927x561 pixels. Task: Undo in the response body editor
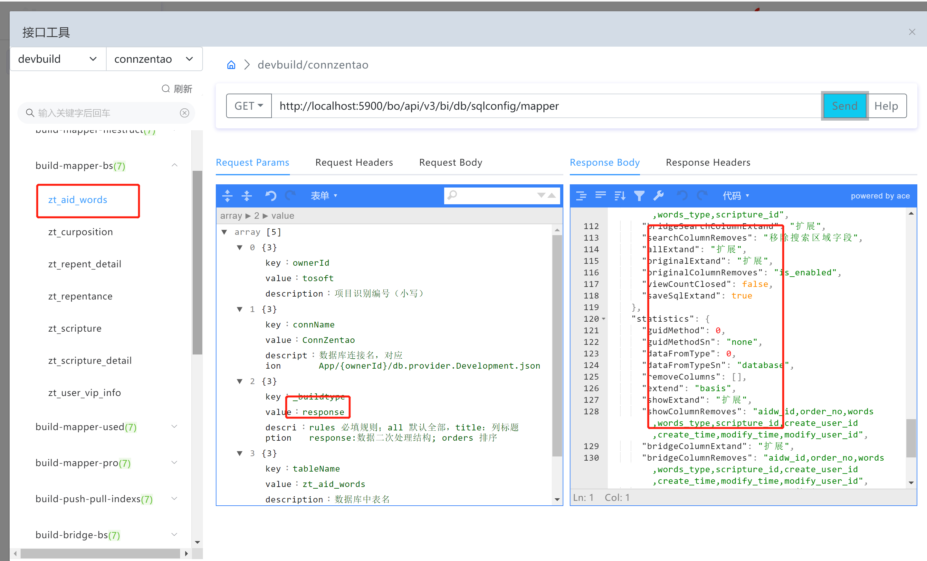(x=682, y=195)
